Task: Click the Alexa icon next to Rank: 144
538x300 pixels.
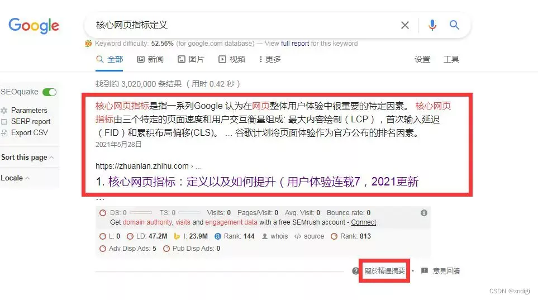Action: point(218,236)
